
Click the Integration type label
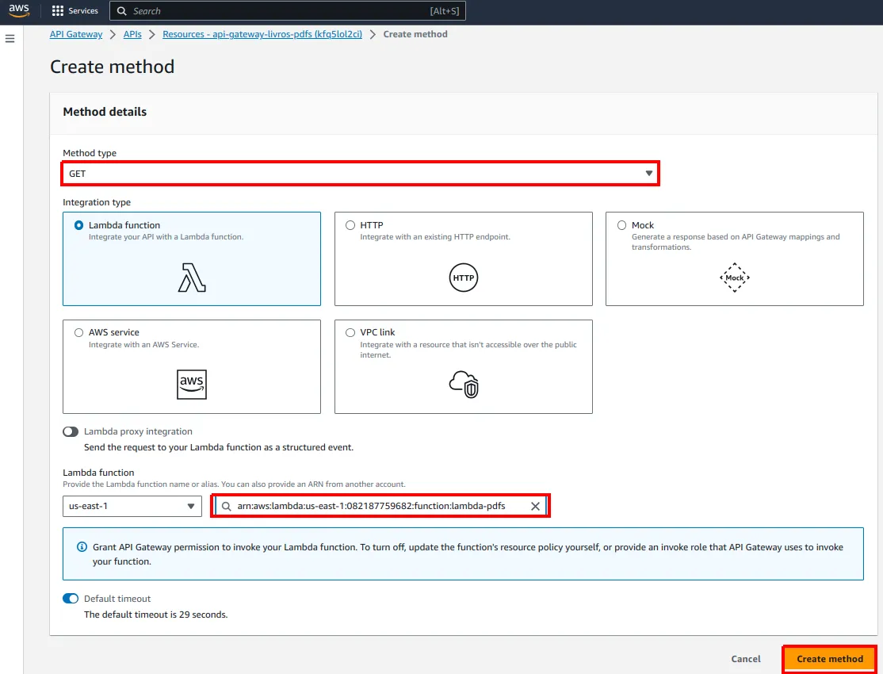click(97, 201)
